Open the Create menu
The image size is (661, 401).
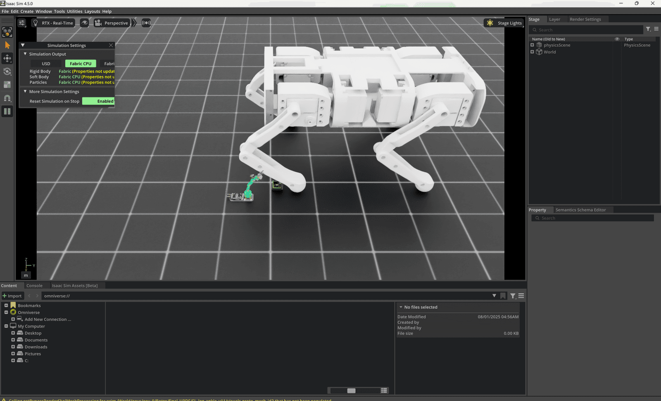tap(27, 12)
